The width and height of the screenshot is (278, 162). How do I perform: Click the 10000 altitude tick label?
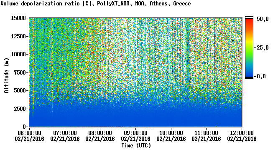(18, 54)
